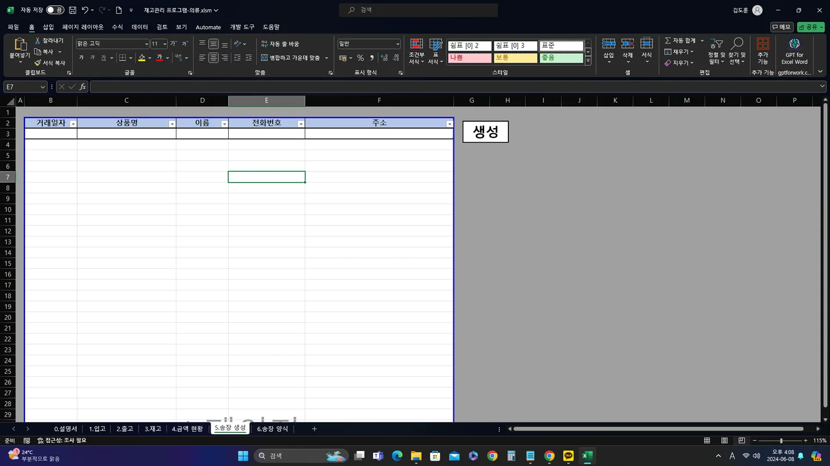Screen dimensions: 830x466
Task: Click the insert function fx icon
Action: [82, 86]
